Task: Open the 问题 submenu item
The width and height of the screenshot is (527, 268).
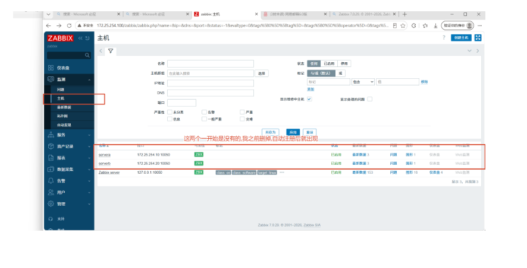Action: point(61,90)
